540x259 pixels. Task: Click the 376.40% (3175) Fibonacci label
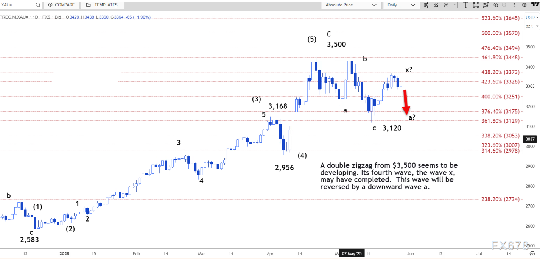500,111
